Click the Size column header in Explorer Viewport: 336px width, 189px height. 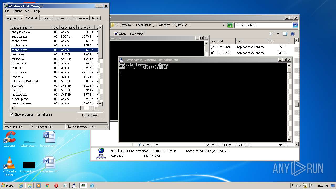(x=277, y=41)
